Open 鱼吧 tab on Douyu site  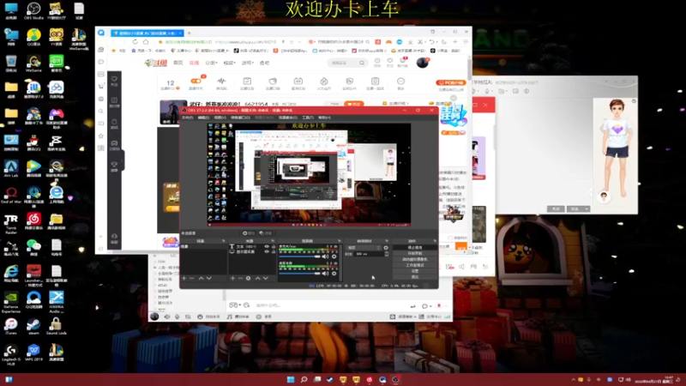(x=265, y=63)
